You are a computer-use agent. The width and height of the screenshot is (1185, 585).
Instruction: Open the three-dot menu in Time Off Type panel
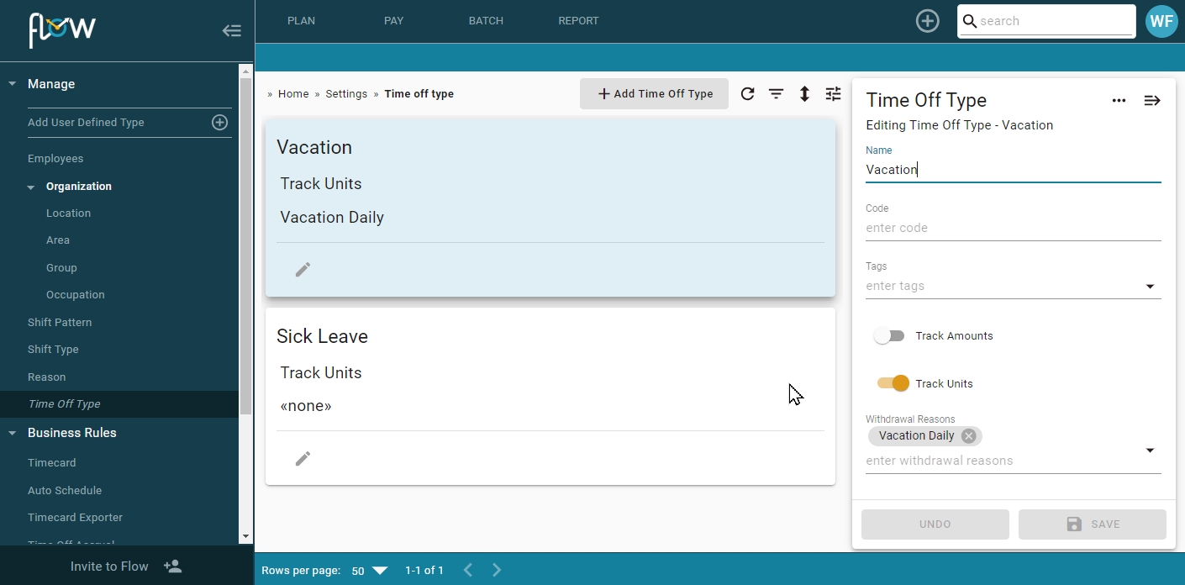pos(1119,101)
